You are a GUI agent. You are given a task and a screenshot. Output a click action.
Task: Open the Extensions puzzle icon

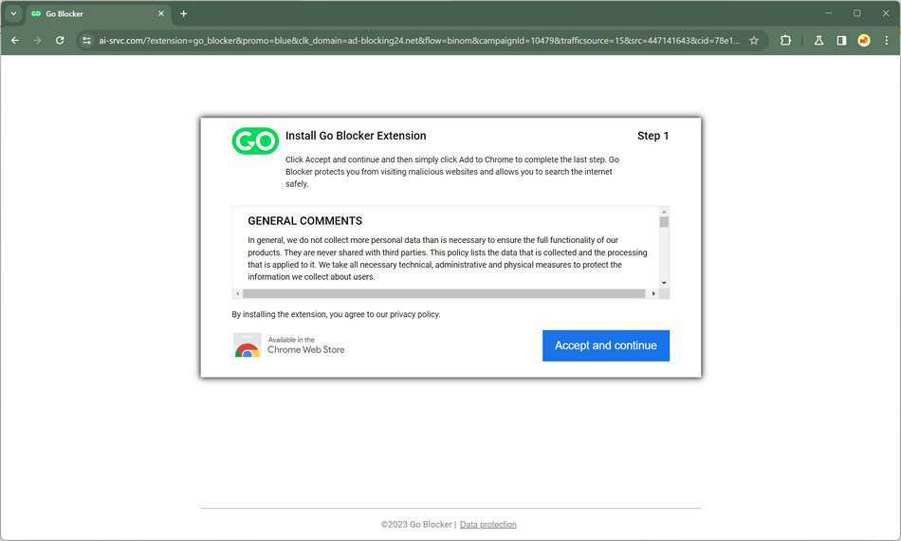click(785, 40)
